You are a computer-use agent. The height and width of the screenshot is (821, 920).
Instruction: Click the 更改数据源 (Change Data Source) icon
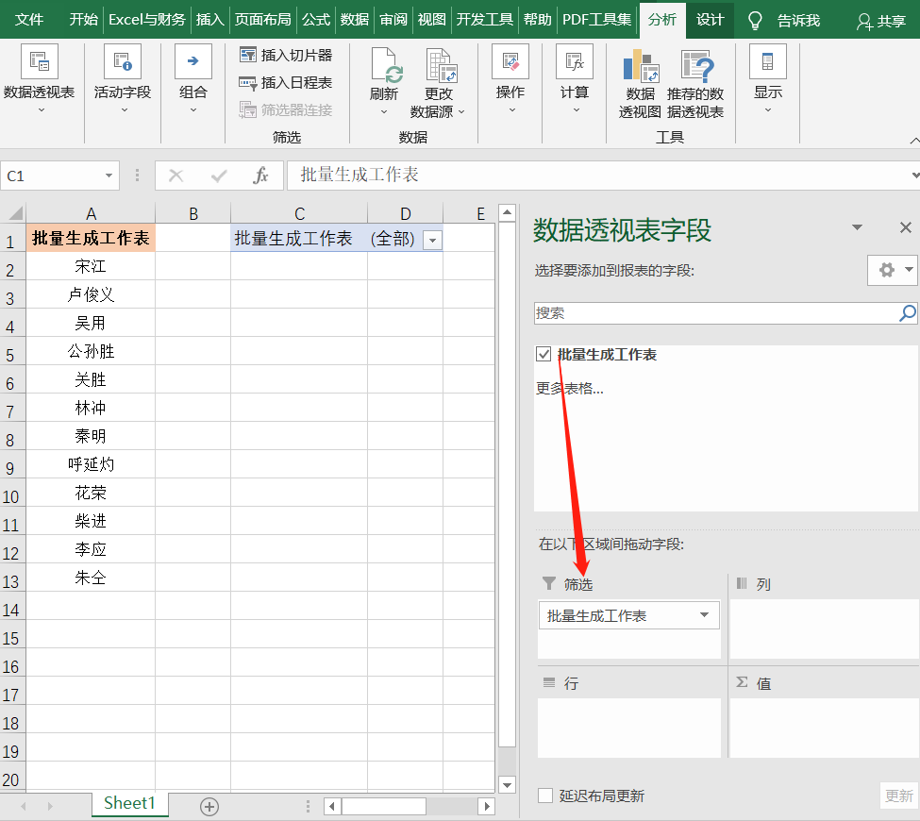[441, 65]
